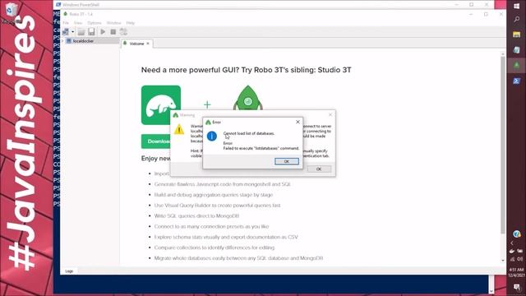The image size is (526, 296).
Task: Click 'Build and debug aggregation queries' bullet
Action: pos(214,195)
